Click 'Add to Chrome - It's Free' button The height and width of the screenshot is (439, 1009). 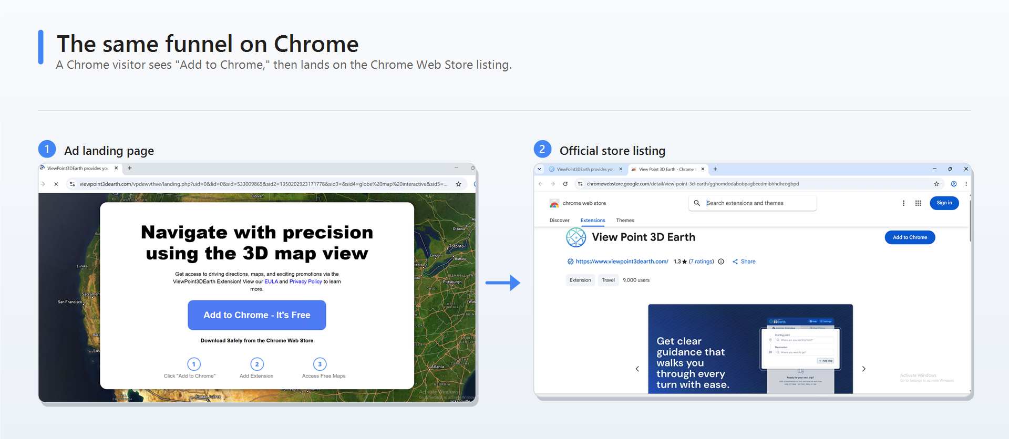[257, 315]
